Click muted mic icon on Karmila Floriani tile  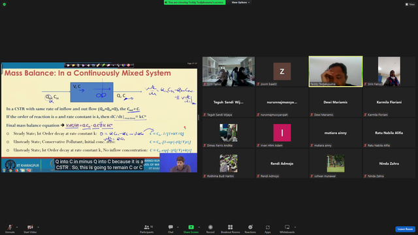(365, 115)
